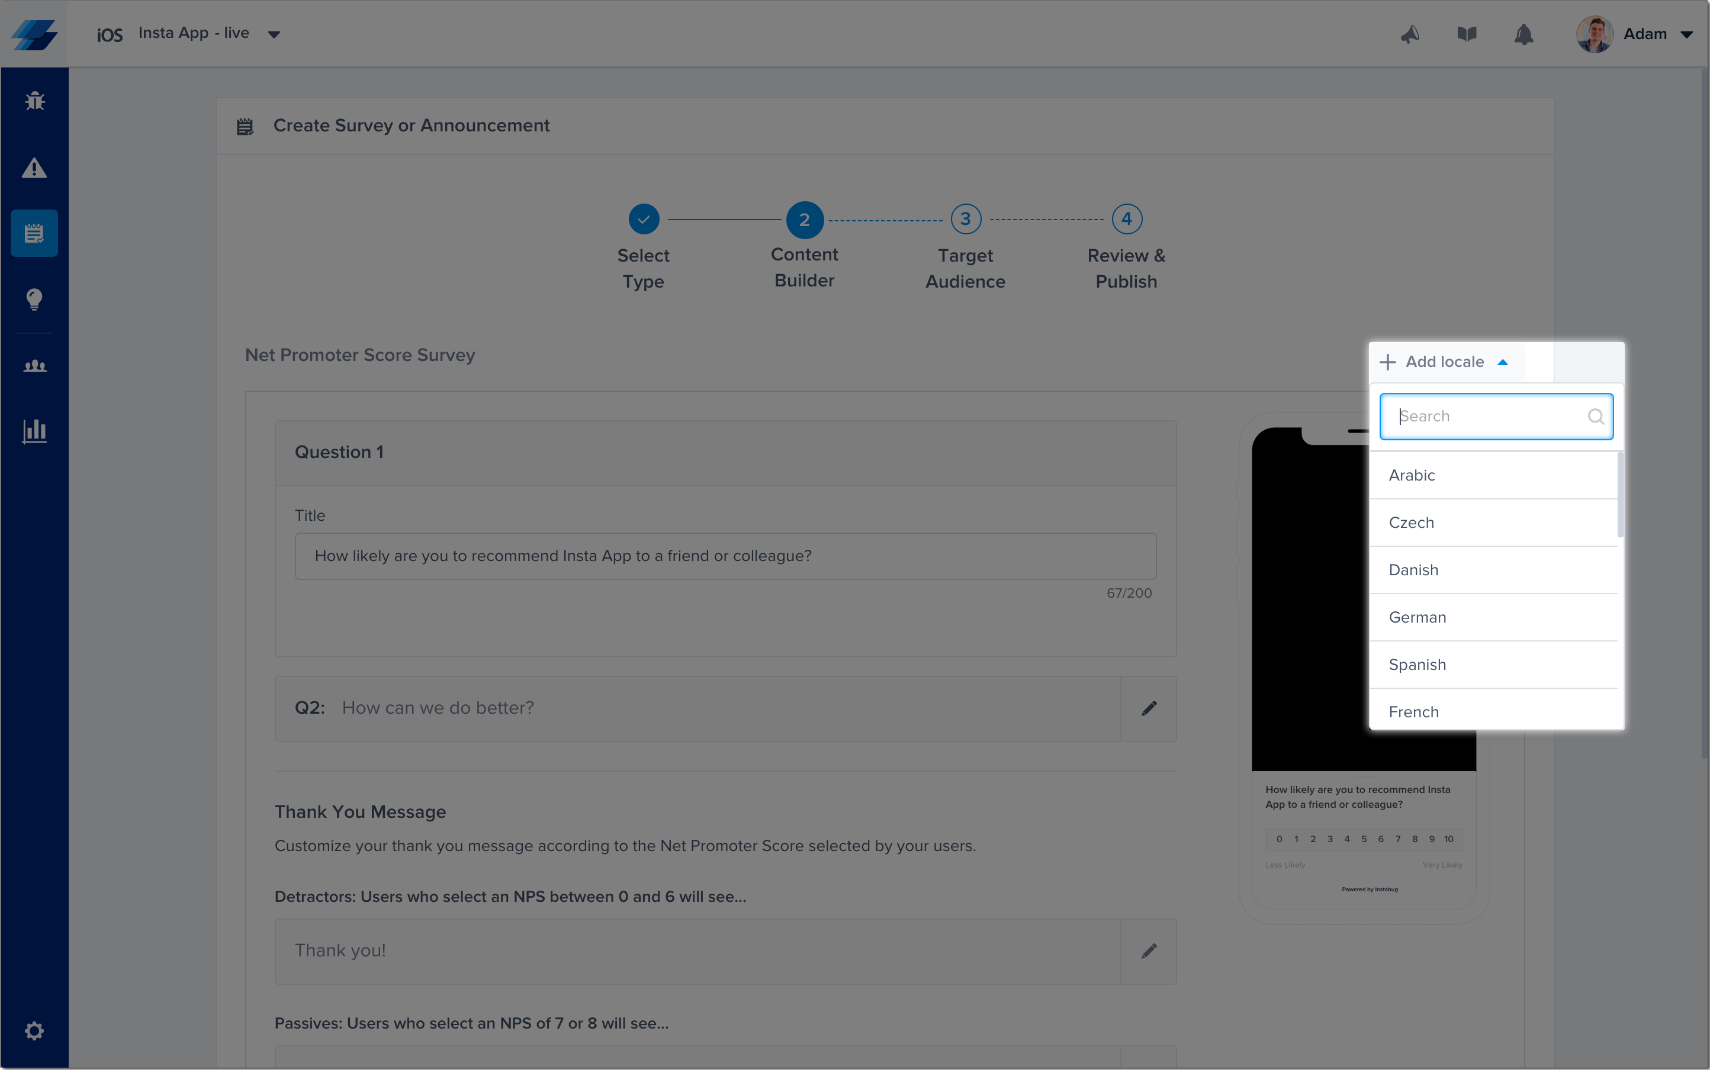1710x1070 pixels.
Task: Edit the Detractors thank you message
Action: click(x=1149, y=951)
